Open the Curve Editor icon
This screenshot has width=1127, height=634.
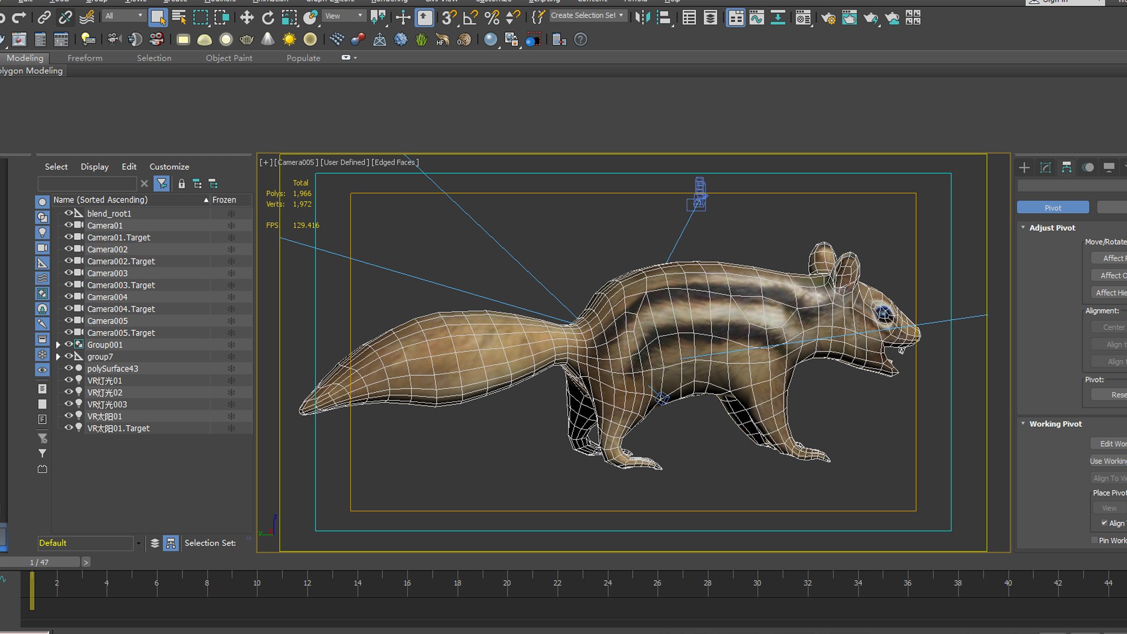click(757, 18)
